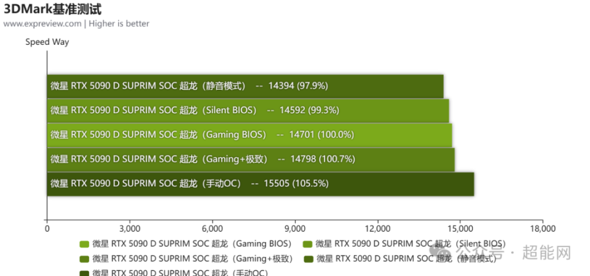This screenshot has height=276, width=590.
Task: Select the Gaming+极致 bar scoring 14798
Action: pos(251,159)
